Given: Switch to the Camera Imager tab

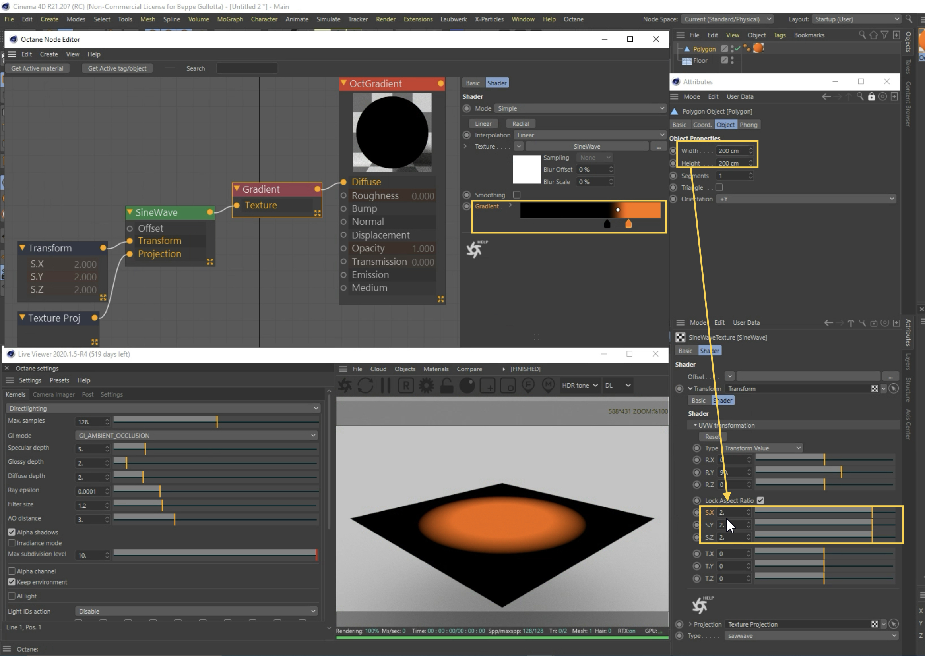Looking at the screenshot, I should coord(53,394).
